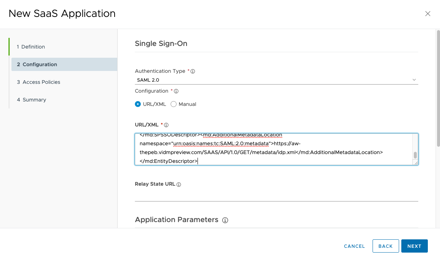Show info tooltip for URL/XML field

[166, 125]
